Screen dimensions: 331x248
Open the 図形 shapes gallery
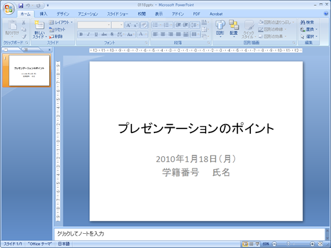click(x=220, y=28)
